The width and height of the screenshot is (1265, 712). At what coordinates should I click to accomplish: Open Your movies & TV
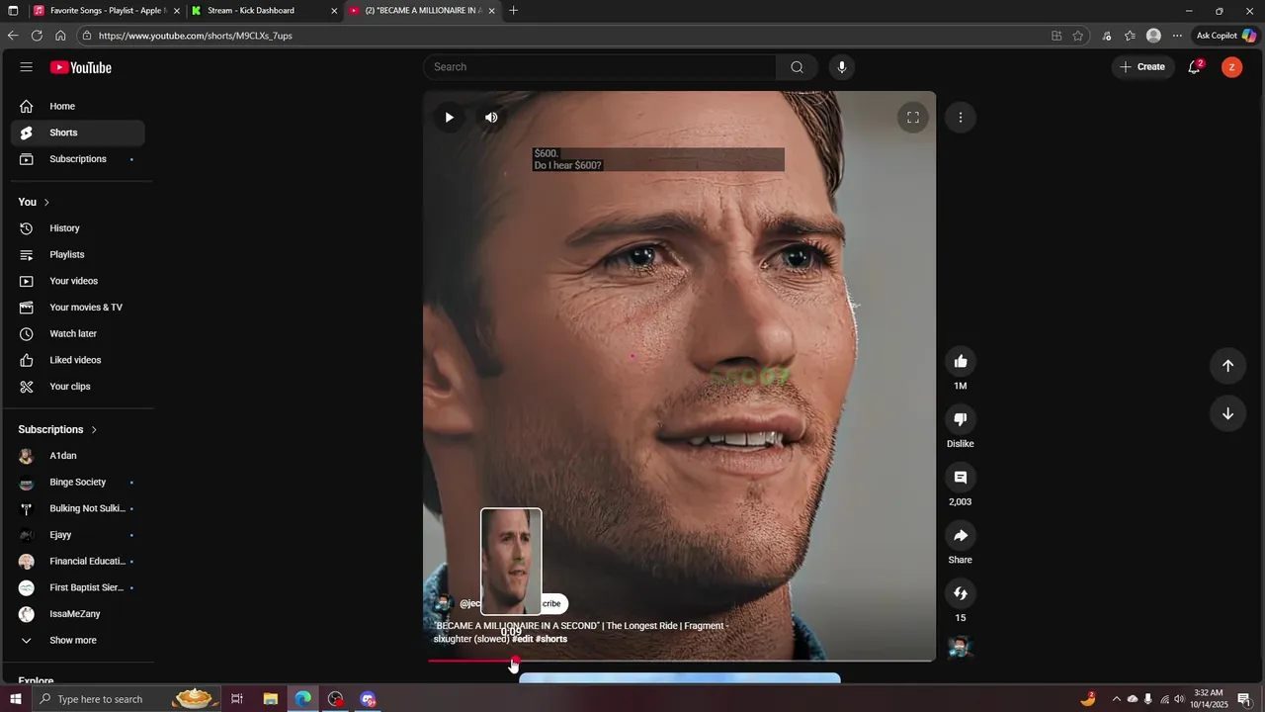click(78, 308)
